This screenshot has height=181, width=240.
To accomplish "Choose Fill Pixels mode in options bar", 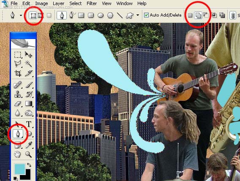I will (x=49, y=15).
